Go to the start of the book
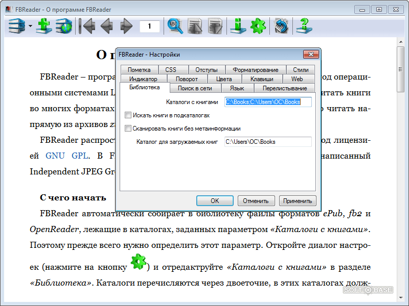 [x=87, y=26]
